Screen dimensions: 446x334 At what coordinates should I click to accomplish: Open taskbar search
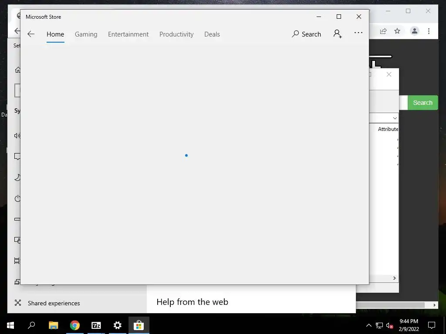point(31,325)
